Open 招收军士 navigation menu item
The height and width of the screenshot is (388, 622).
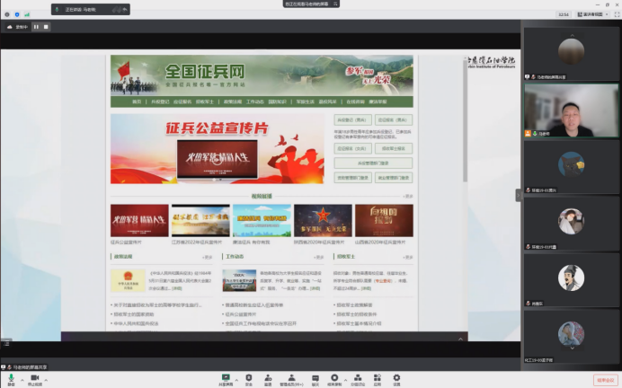(205, 101)
